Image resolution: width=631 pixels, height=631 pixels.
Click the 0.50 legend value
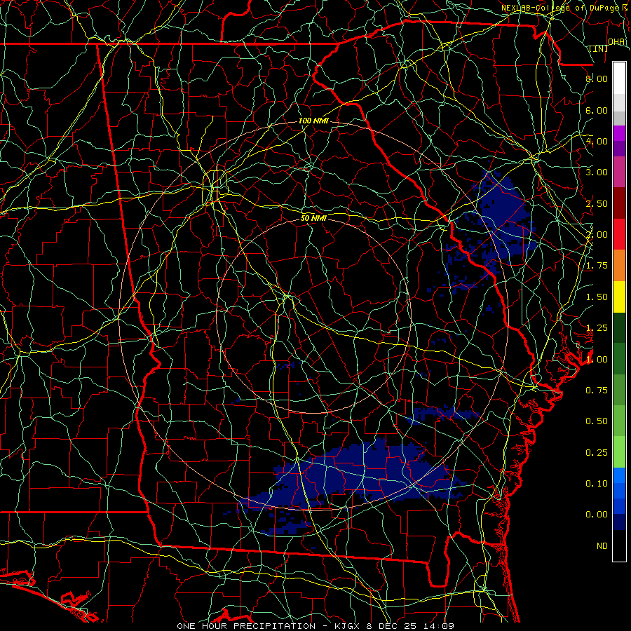(x=597, y=421)
